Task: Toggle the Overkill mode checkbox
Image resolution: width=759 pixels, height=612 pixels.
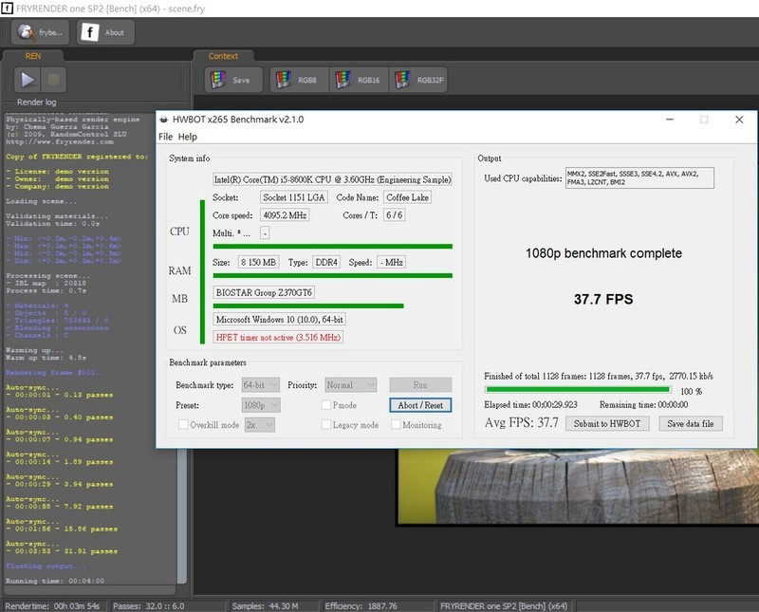Action: pyautogui.click(x=183, y=425)
